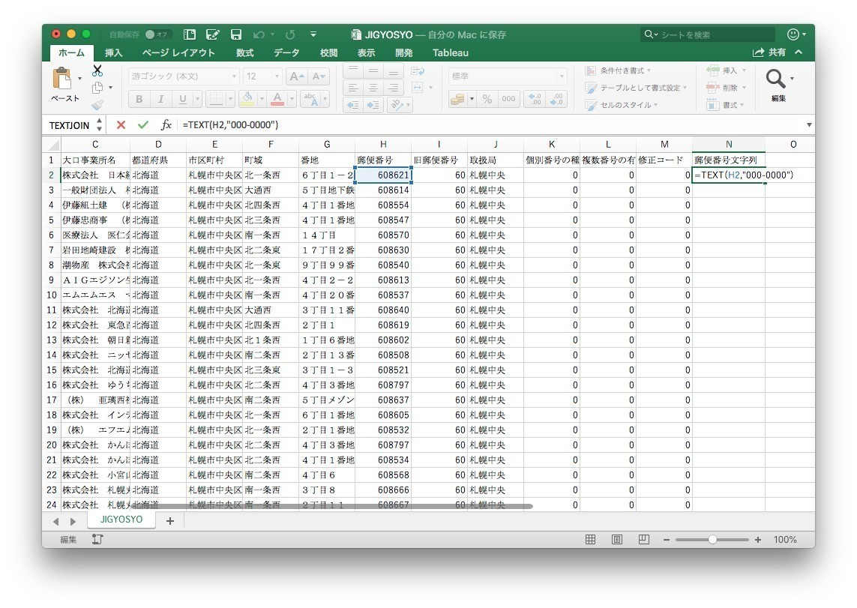857x608 pixels.
Task: Click the smiley feedback icon
Action: tap(793, 34)
